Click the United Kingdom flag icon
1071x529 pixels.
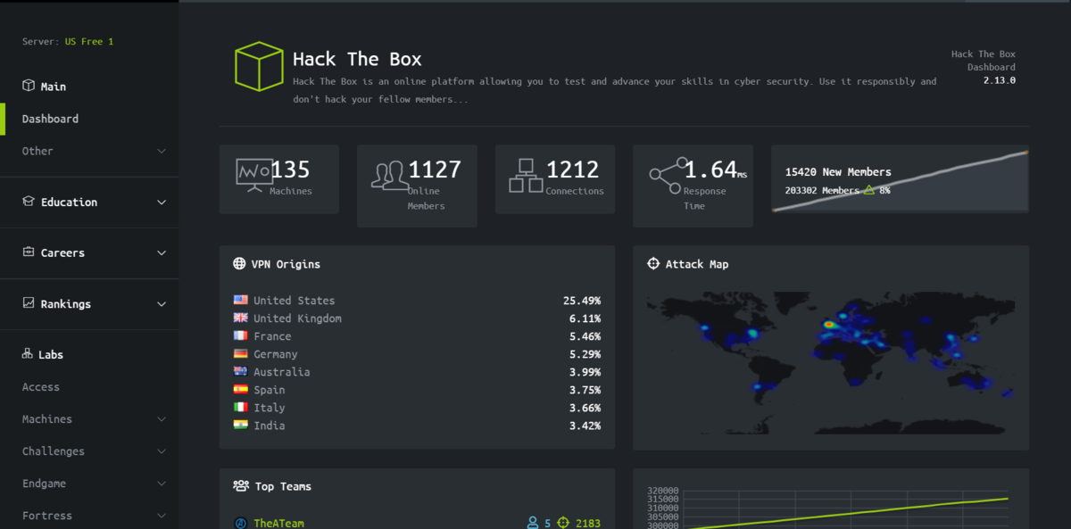click(x=240, y=318)
